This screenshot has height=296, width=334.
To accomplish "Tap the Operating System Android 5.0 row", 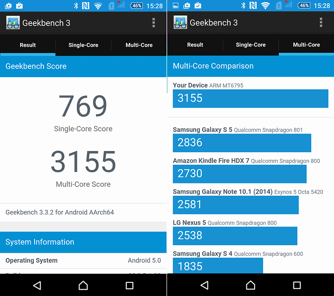I will (83, 261).
